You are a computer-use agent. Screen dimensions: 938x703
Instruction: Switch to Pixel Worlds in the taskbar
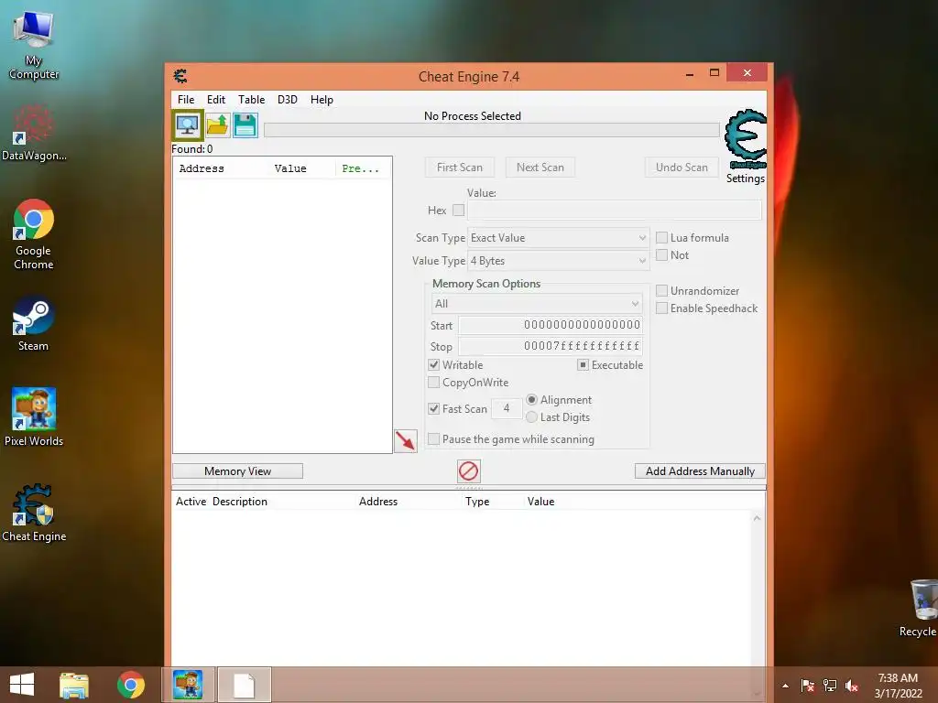pos(188,685)
